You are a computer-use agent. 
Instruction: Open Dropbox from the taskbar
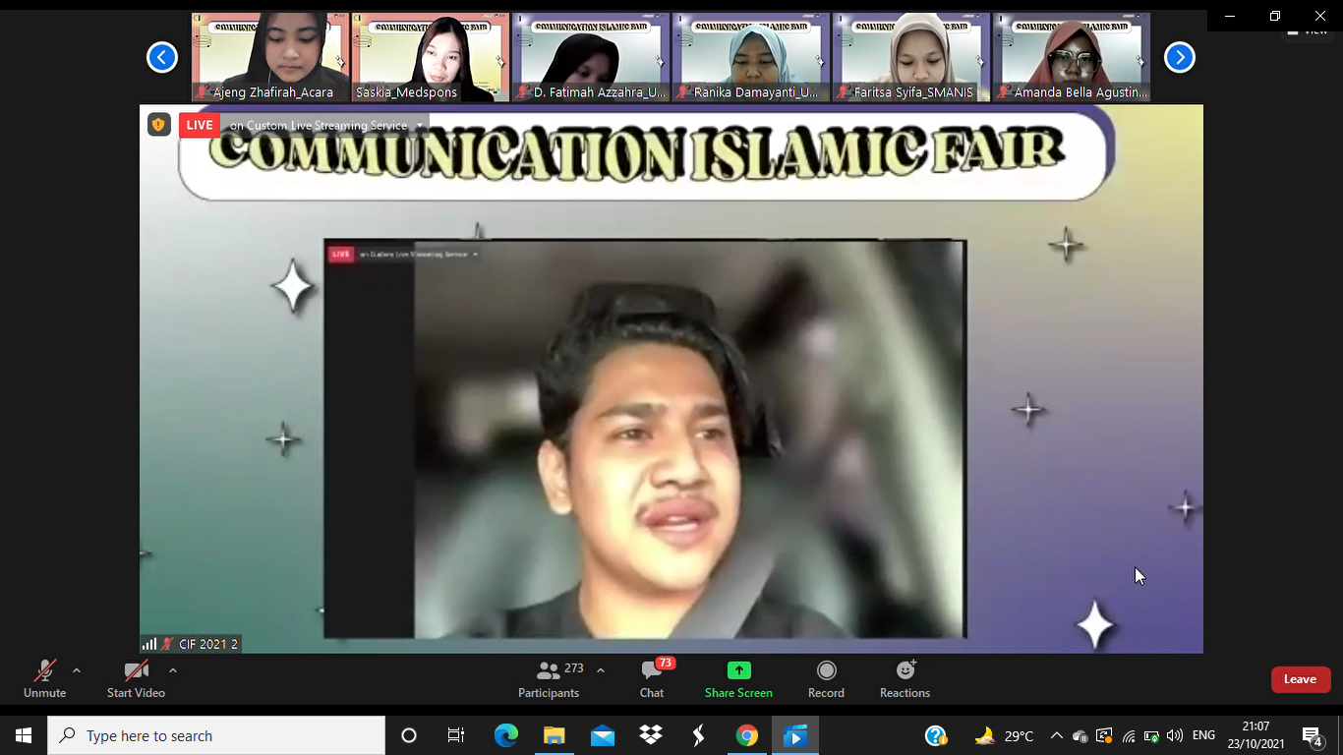[x=650, y=735]
